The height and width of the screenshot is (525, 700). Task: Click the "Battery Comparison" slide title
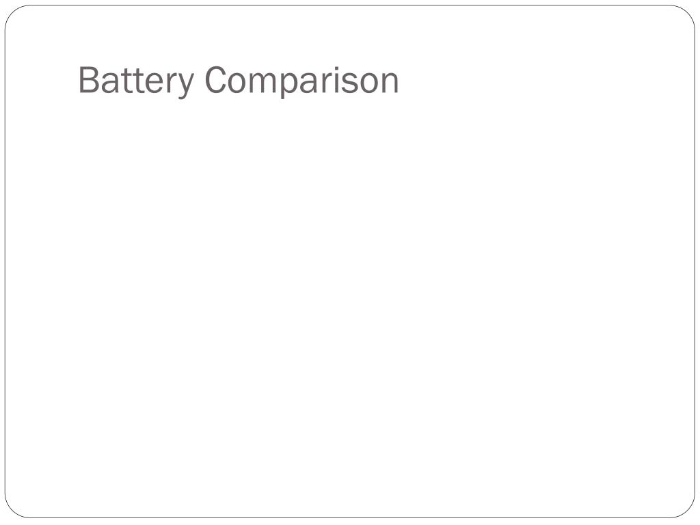pyautogui.click(x=239, y=81)
